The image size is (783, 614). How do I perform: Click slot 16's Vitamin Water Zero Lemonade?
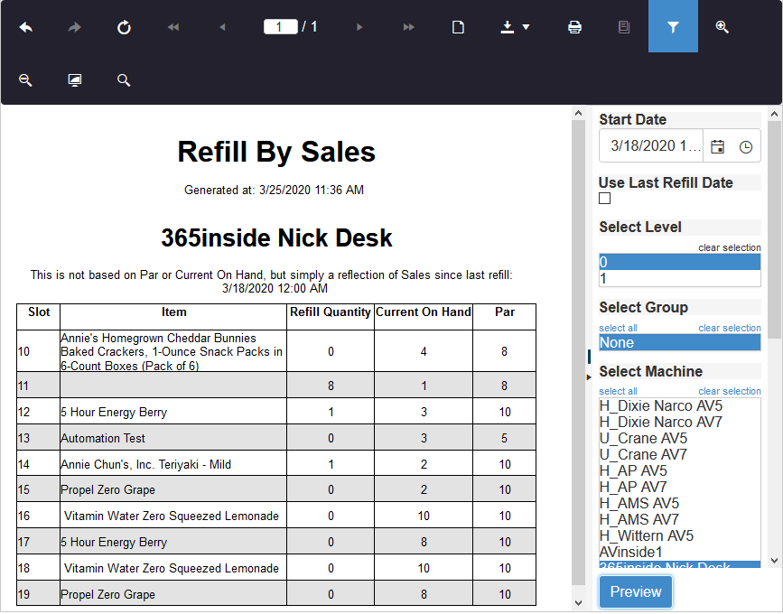pyautogui.click(x=172, y=516)
